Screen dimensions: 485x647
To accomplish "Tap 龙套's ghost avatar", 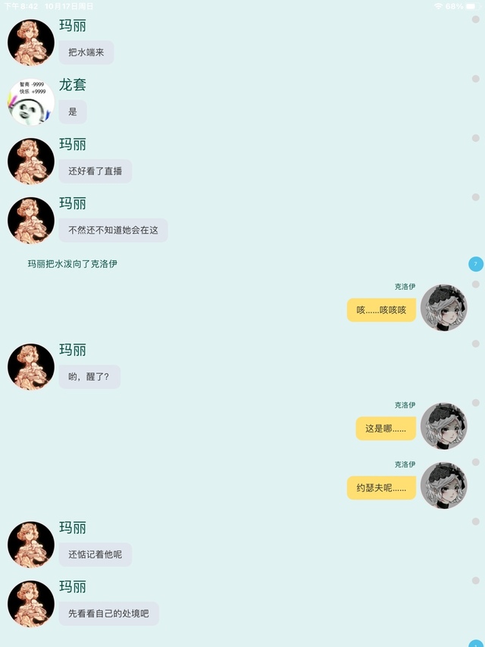I will click(x=31, y=102).
